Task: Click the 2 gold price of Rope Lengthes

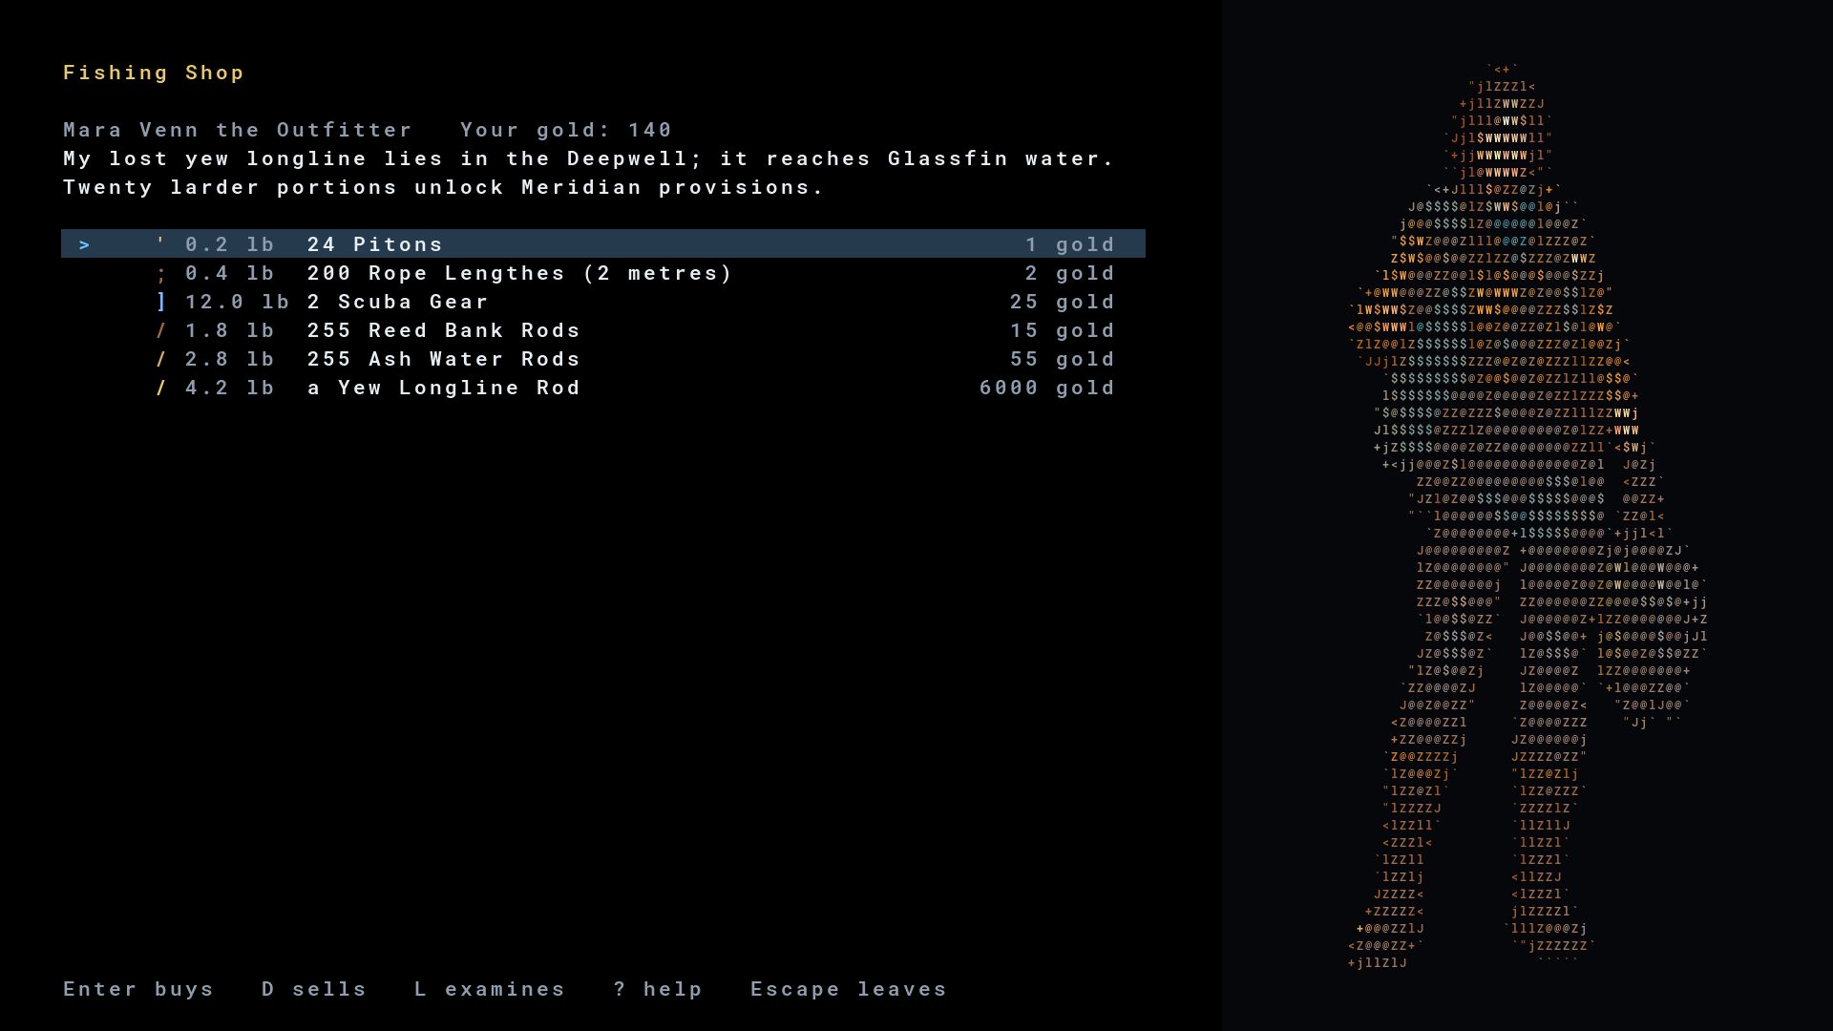Action: click(1070, 273)
